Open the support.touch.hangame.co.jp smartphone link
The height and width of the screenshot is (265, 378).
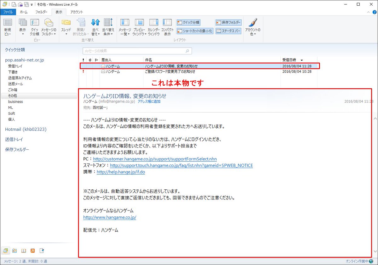(181, 165)
